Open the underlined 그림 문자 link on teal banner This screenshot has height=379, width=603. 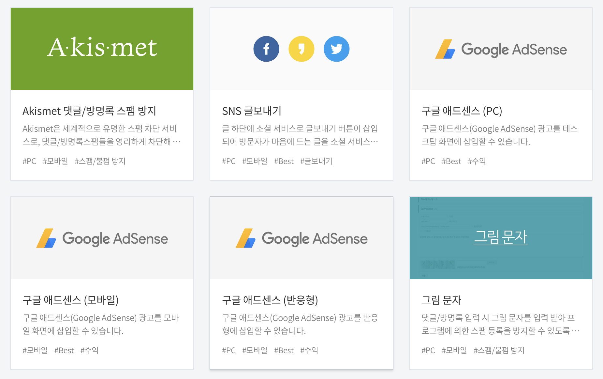[x=501, y=237]
